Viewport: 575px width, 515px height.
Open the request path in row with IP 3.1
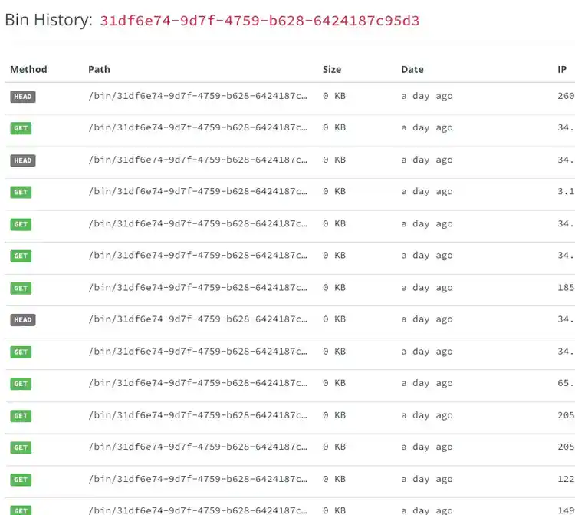coord(198,192)
